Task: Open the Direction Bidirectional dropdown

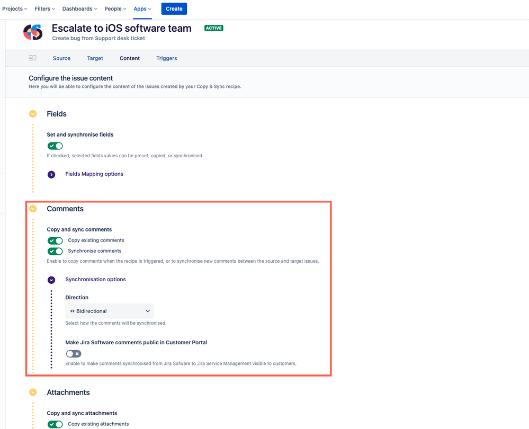Action: point(109,311)
